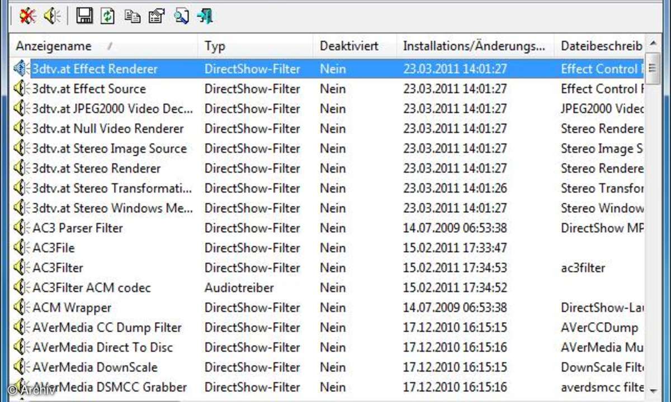Click the Enable selected items speaker icon
This screenshot has height=402, width=671.
pos(52,16)
